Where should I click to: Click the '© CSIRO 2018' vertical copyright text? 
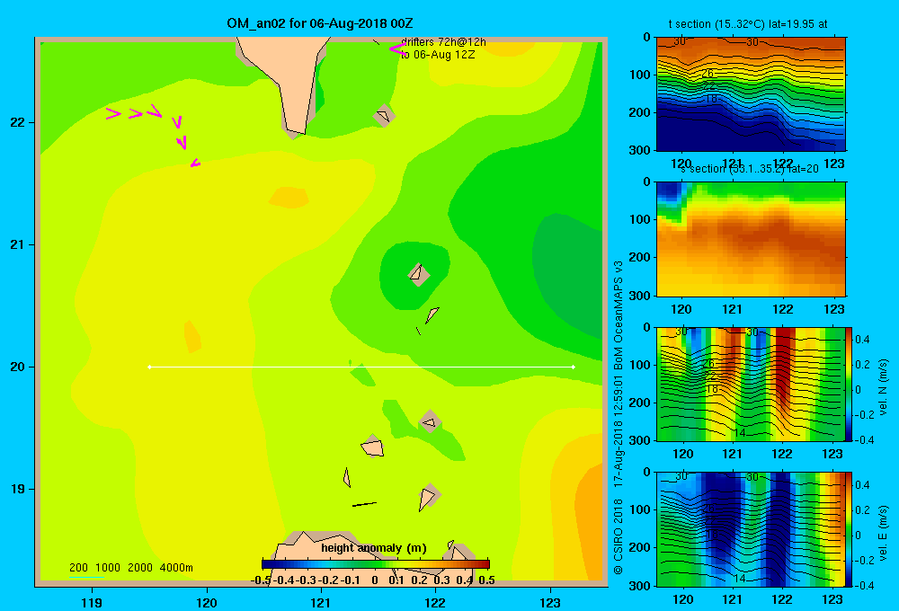tap(619, 536)
